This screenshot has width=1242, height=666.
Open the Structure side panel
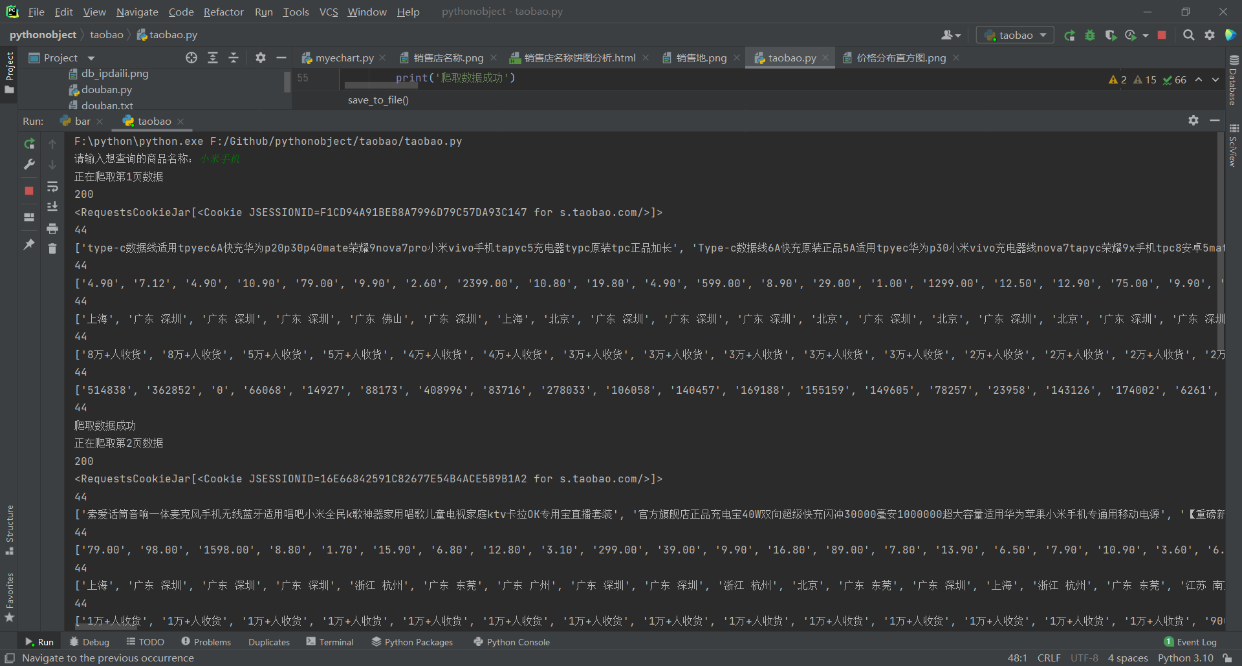click(x=10, y=529)
